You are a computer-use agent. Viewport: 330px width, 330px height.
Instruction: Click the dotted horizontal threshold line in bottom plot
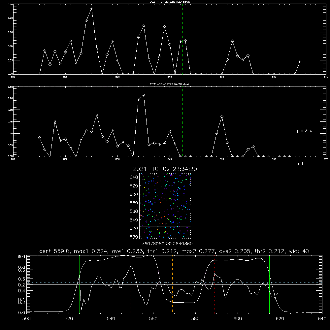click(x=174, y=283)
